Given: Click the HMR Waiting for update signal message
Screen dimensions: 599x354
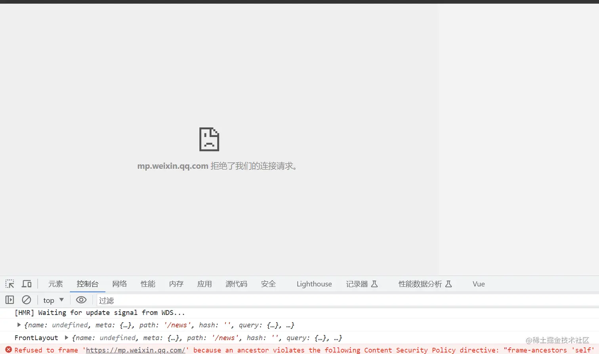Looking at the screenshot, I should [100, 313].
